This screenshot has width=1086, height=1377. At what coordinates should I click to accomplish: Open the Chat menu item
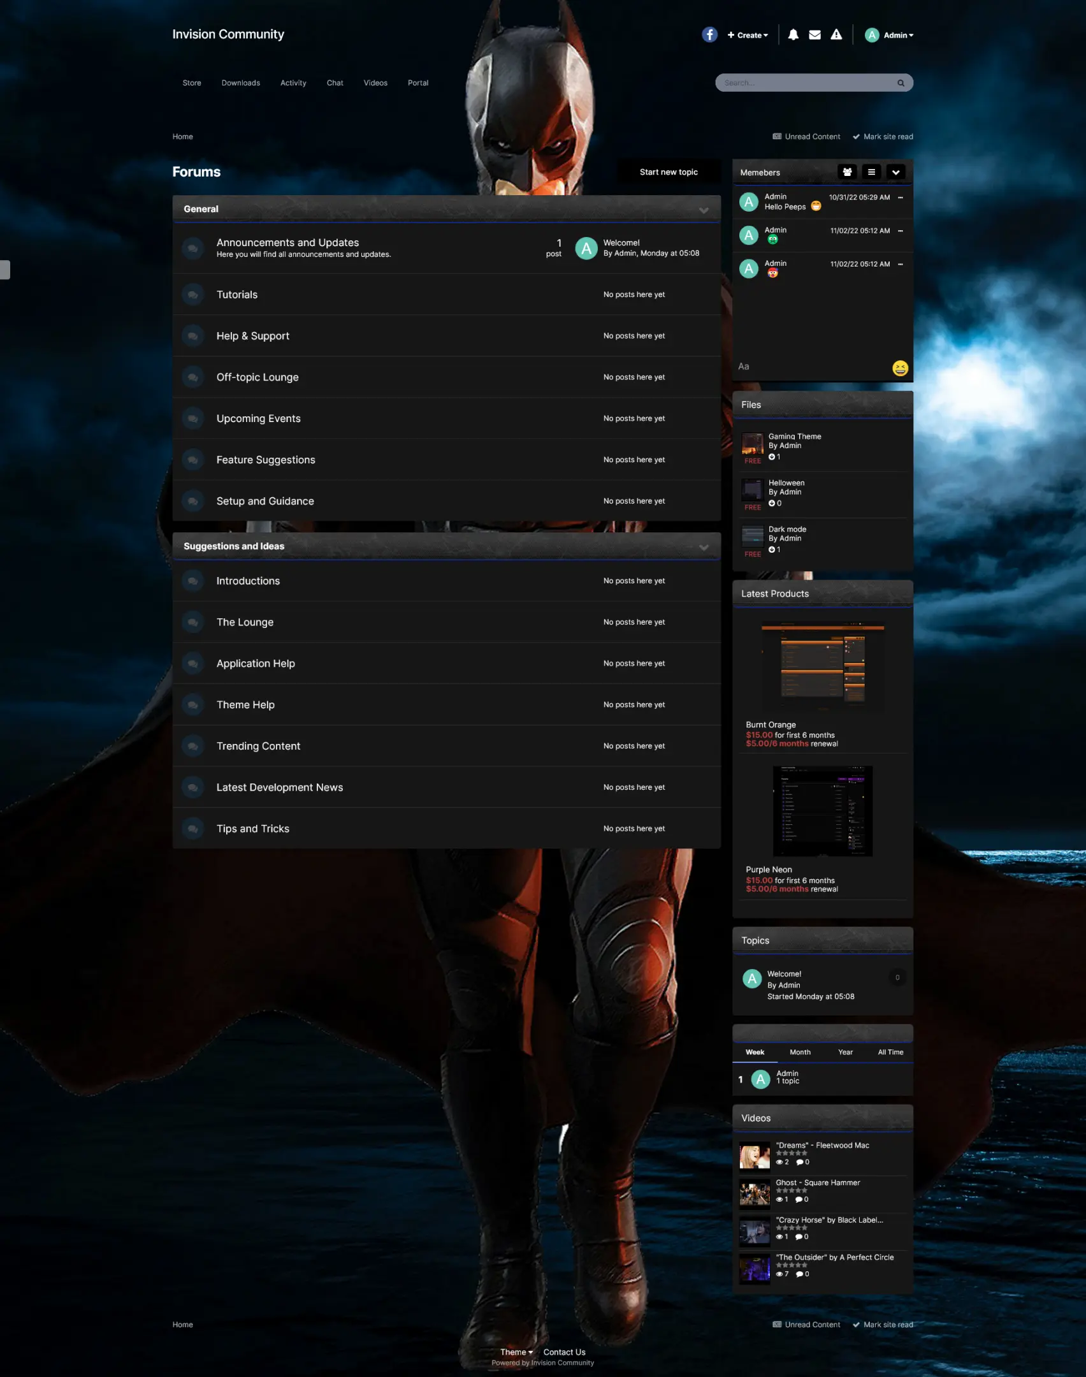tap(335, 83)
